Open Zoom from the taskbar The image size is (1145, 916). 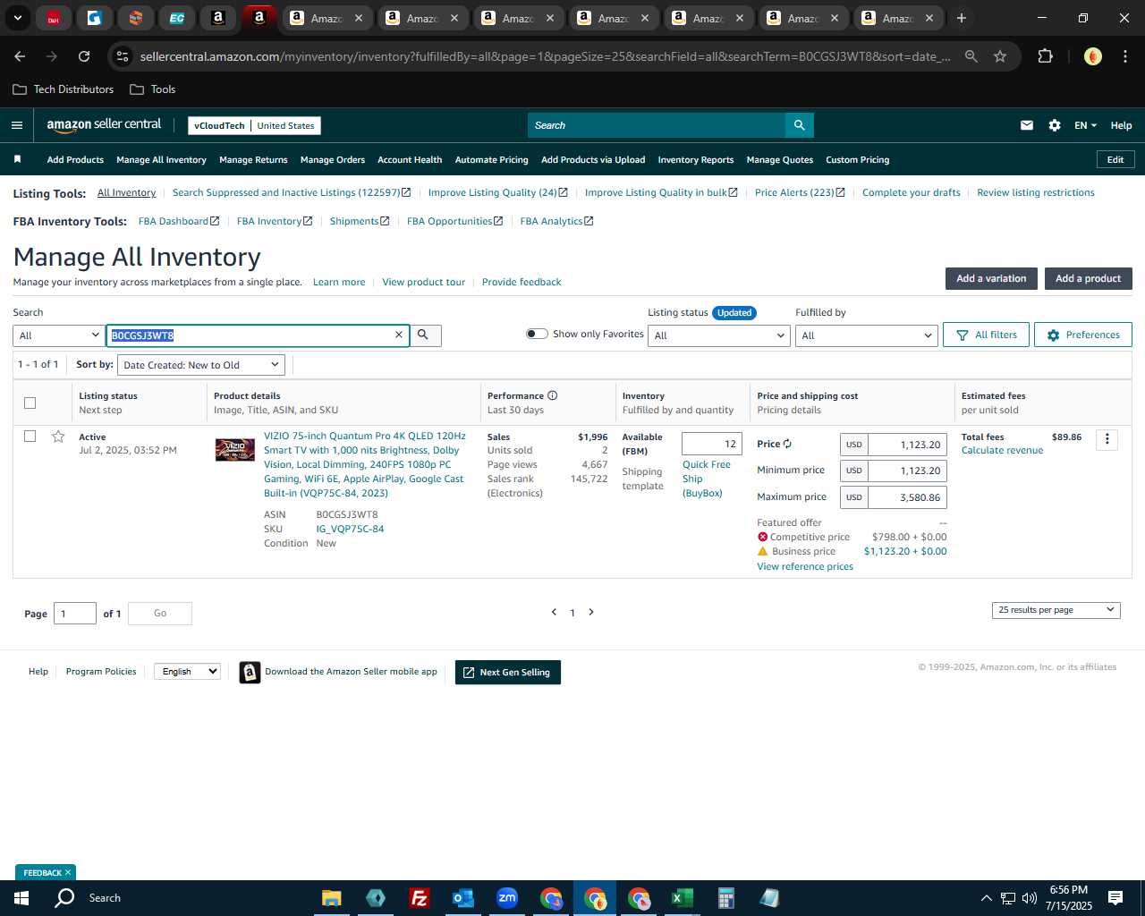tap(507, 898)
